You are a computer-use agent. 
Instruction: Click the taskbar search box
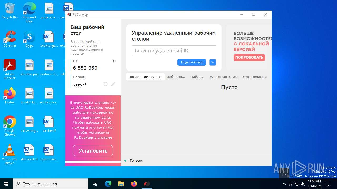51,184
